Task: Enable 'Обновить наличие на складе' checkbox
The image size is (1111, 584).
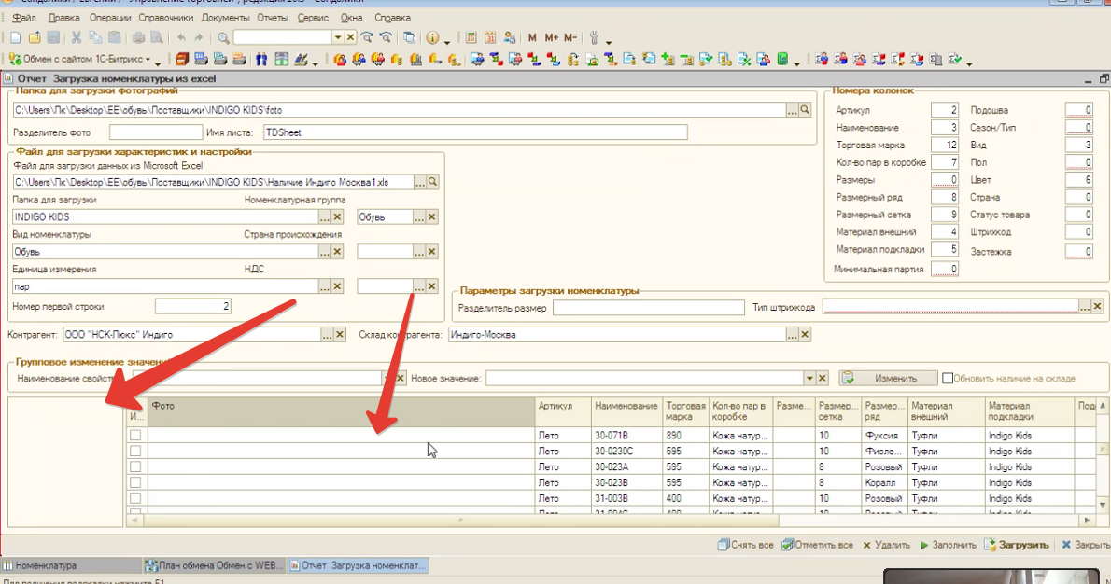Action: [x=948, y=379]
